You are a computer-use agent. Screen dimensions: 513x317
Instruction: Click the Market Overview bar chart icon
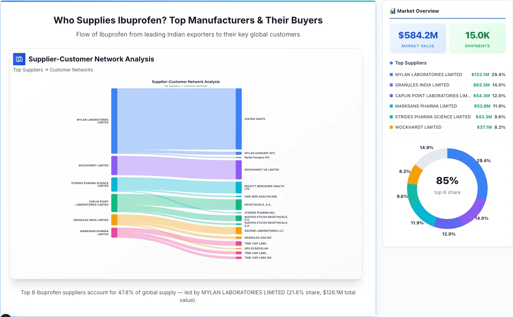[392, 11]
